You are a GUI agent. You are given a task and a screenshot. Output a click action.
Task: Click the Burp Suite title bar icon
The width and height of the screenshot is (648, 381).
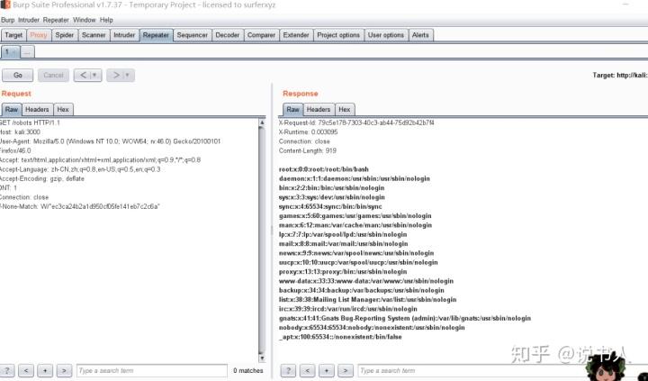pyautogui.click(x=5, y=5)
